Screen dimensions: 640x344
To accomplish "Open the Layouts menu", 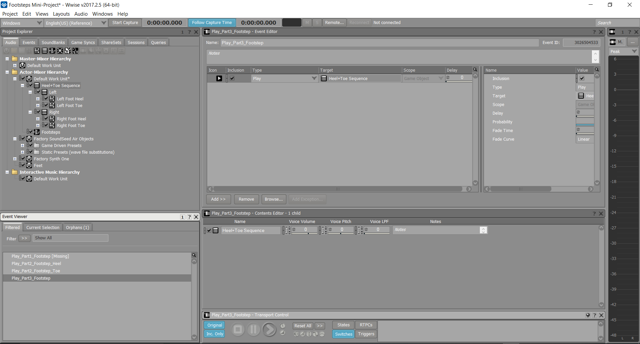I will point(61,14).
